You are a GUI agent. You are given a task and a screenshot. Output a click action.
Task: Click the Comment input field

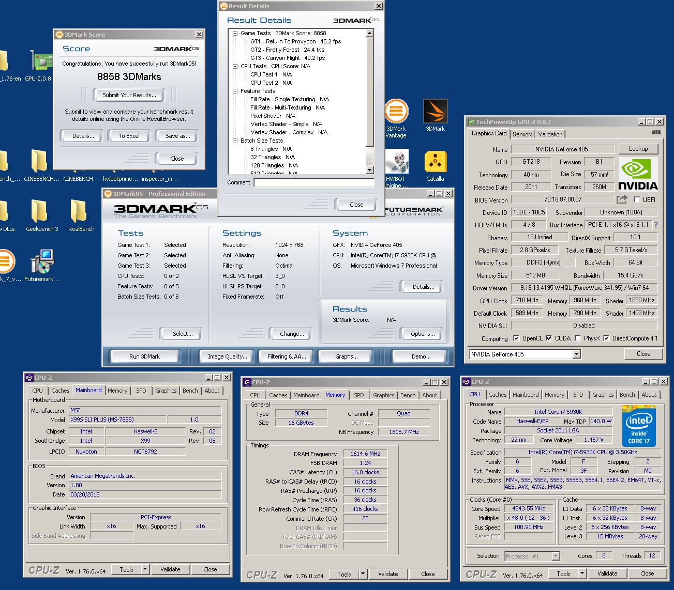[x=314, y=182]
